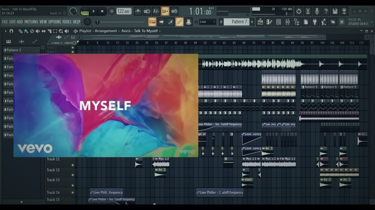Viewport: 375px width, 210px height.
Task: Select the playlist slip tool
Action: click(x=44, y=31)
